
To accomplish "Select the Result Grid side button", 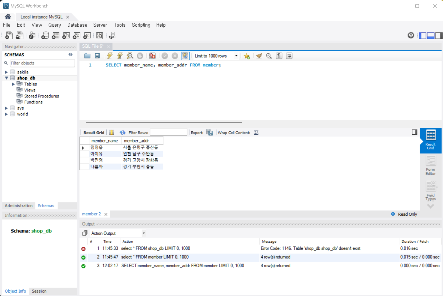I will (x=431, y=141).
